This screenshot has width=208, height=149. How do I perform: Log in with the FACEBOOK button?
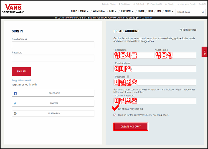[53, 93]
